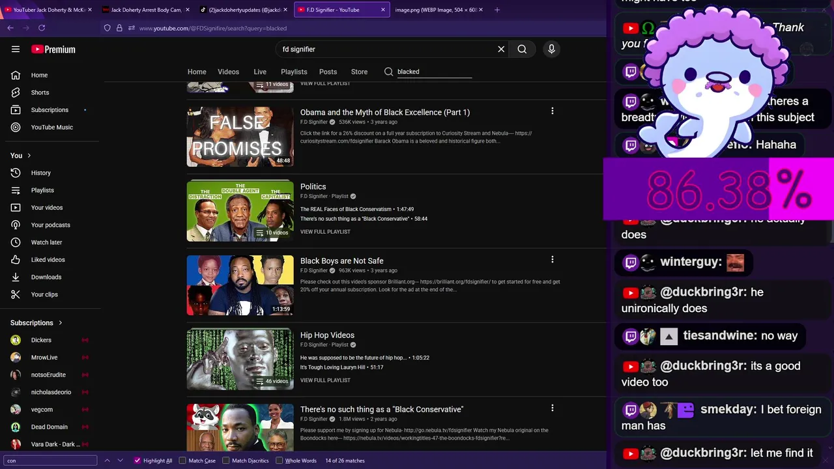Open the Dead Domain subscription channel
The width and height of the screenshot is (834, 469).
(x=50, y=427)
